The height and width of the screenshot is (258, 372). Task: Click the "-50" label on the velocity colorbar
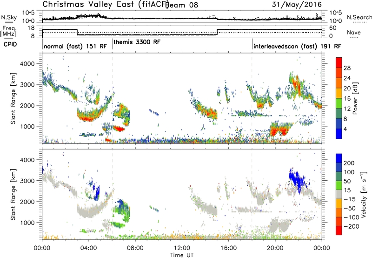point(350,208)
